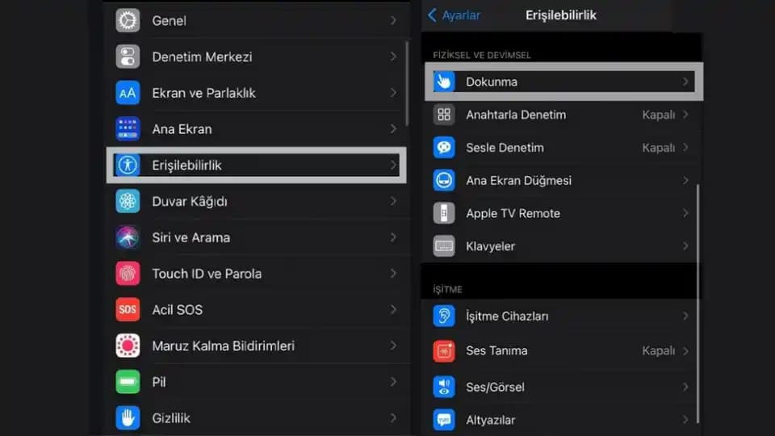Screen dimensions: 775x436
Task: Select the Ana Ekran label in settings
Action: [182, 129]
